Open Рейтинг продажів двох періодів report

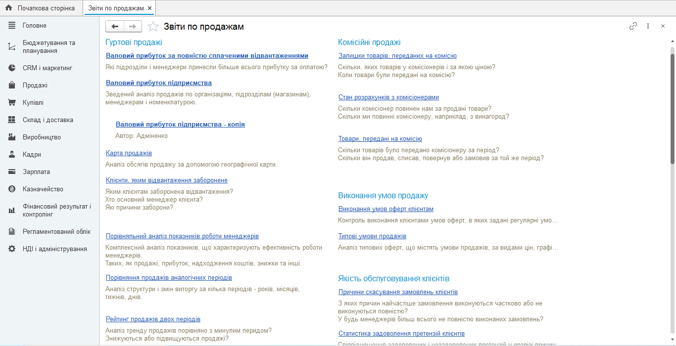(x=153, y=319)
